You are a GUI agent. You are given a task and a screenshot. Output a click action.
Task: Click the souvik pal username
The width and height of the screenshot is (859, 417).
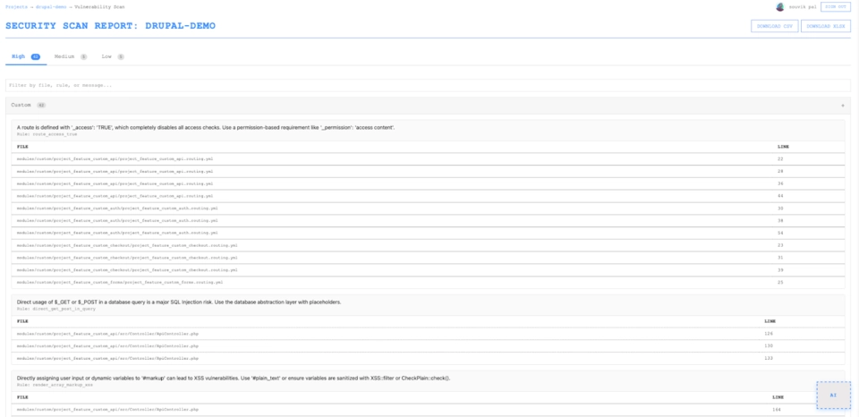coord(802,7)
